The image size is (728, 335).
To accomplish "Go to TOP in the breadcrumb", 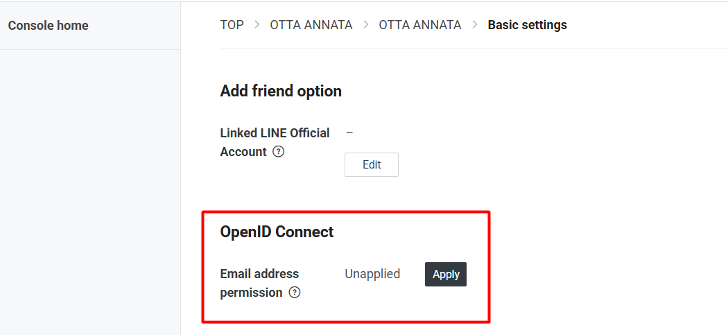I will 232,25.
